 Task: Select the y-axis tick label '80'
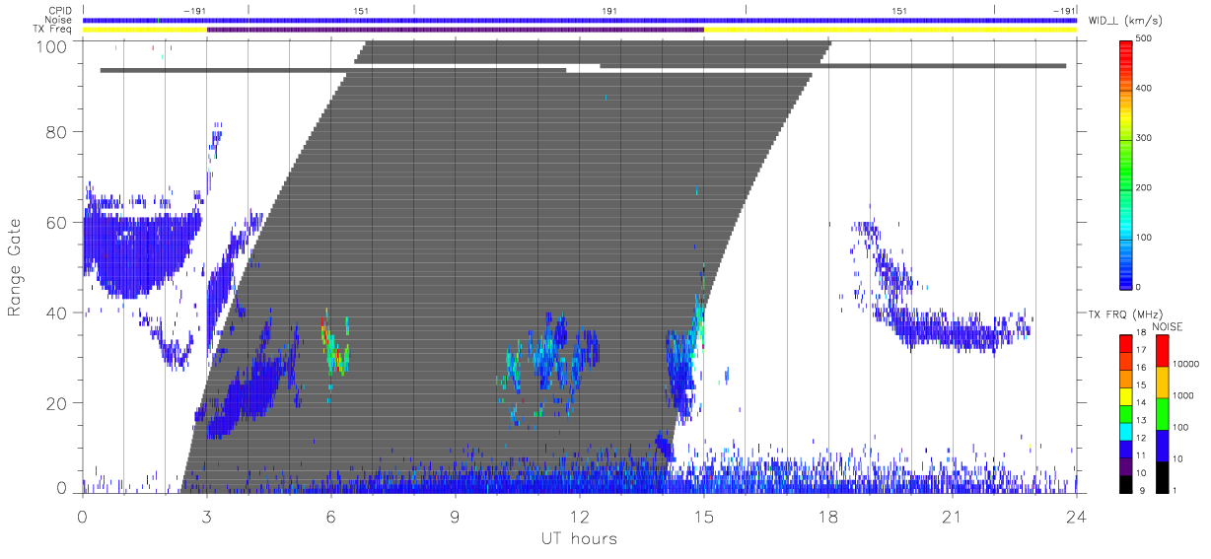pyautogui.click(x=55, y=131)
